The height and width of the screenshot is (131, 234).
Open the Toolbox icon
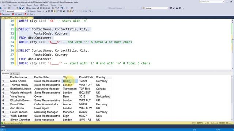[x=177, y=8]
